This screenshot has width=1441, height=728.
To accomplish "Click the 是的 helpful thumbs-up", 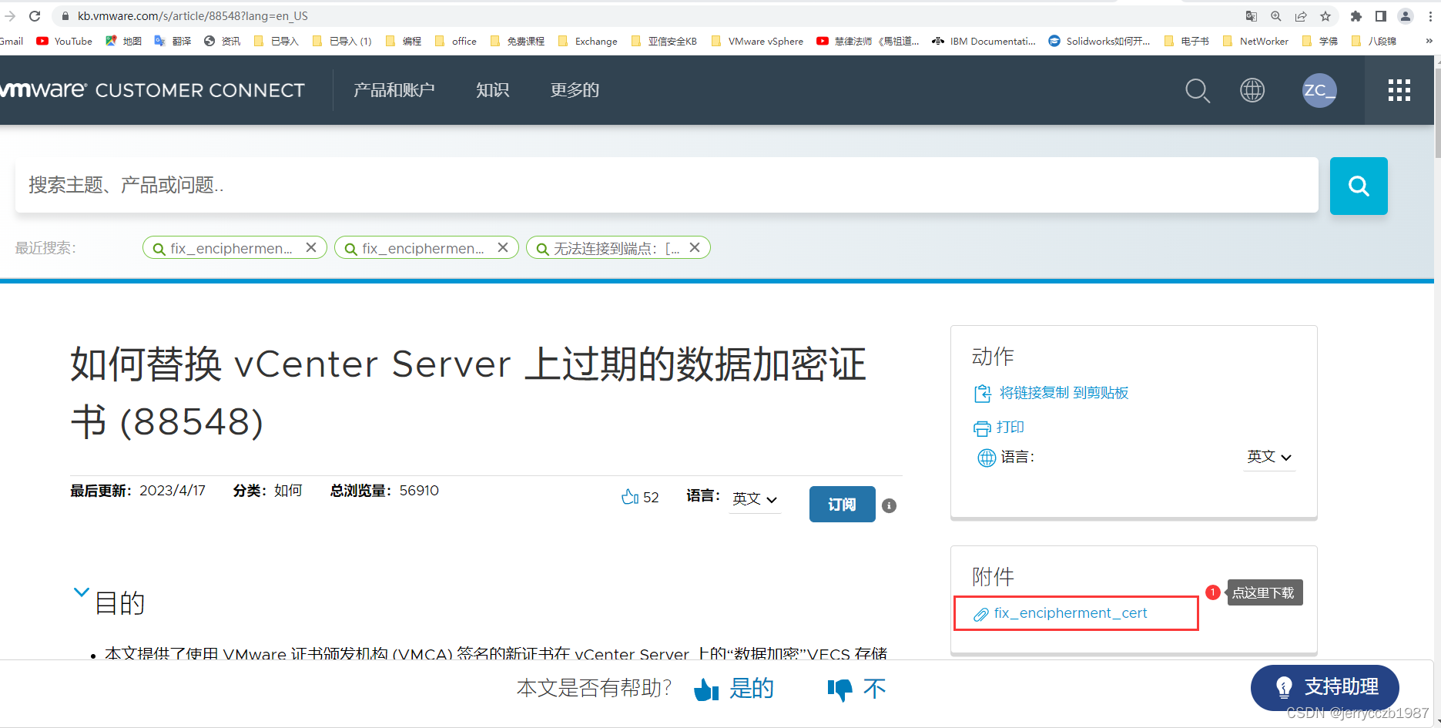I will [734, 689].
